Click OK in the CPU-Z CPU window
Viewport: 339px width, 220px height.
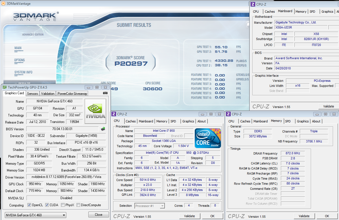pyautogui.click(x=213, y=216)
